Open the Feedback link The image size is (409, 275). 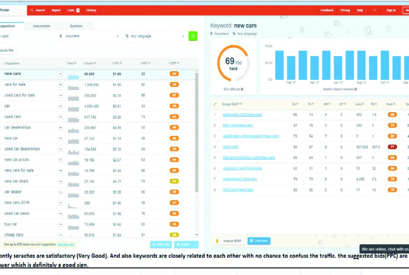click(327, 10)
